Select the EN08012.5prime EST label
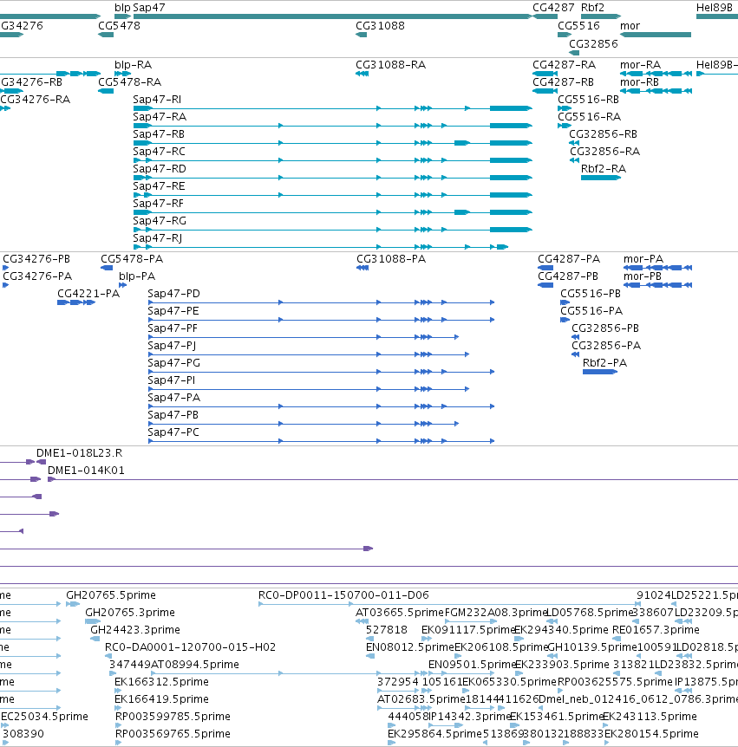The image size is (738, 747). point(410,647)
